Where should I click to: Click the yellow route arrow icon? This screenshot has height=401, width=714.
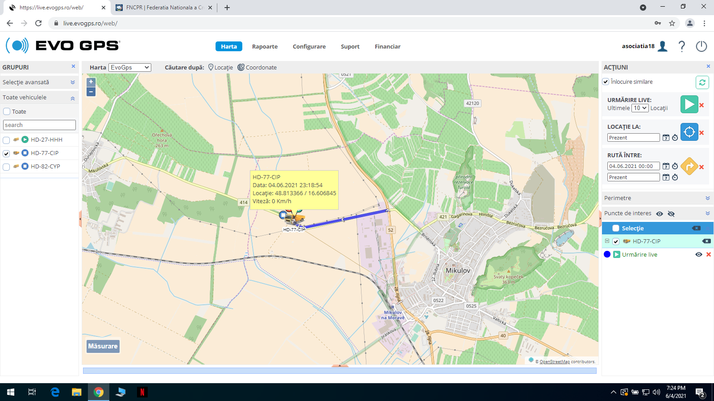coord(689,166)
